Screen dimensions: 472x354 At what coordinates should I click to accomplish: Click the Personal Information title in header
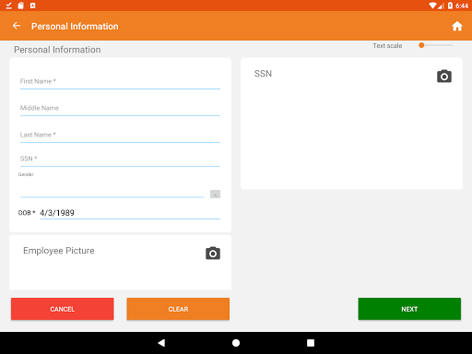coord(75,27)
